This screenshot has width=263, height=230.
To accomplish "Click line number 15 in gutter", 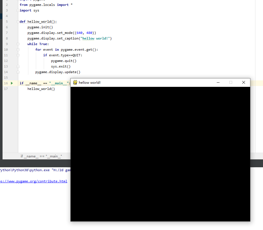I will coord(6,78).
